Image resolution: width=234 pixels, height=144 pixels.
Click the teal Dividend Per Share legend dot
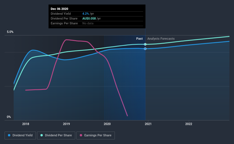pyautogui.click(x=42, y=135)
